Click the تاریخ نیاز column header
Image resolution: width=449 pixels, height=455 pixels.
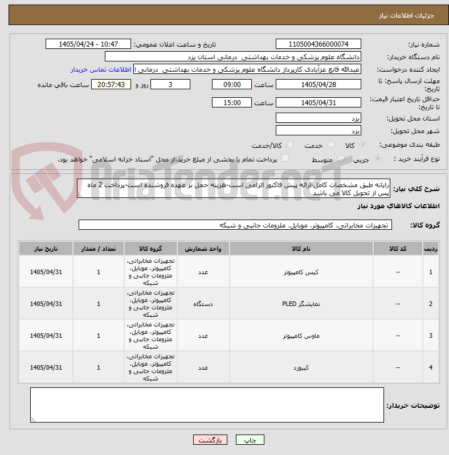pyautogui.click(x=46, y=249)
